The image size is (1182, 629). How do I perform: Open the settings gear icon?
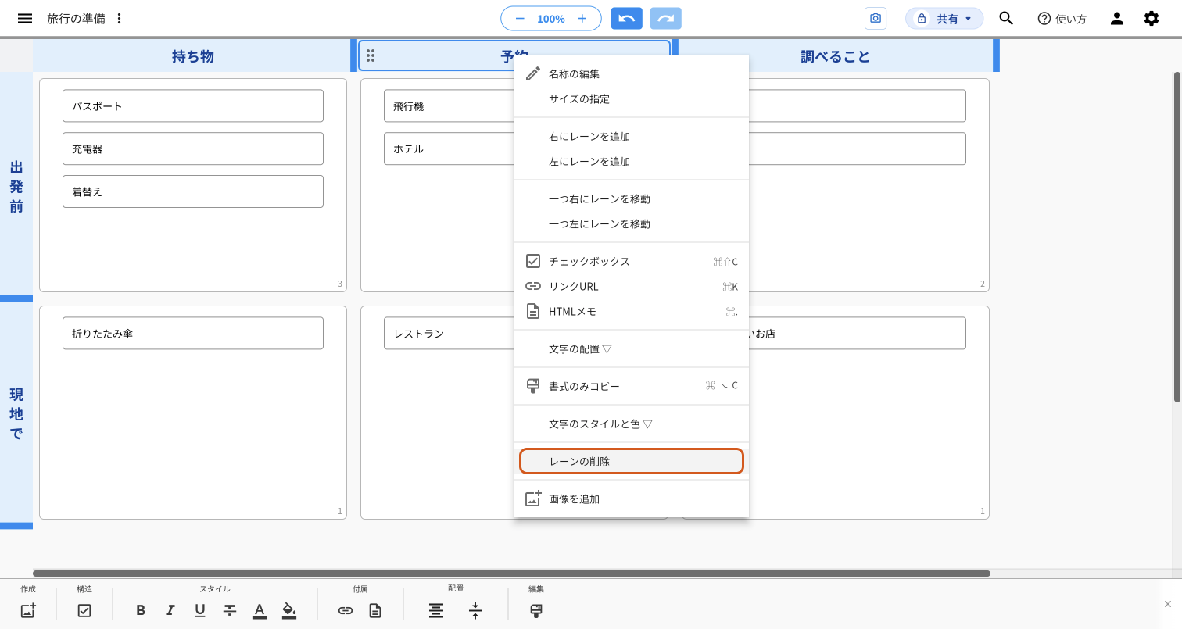(x=1152, y=18)
